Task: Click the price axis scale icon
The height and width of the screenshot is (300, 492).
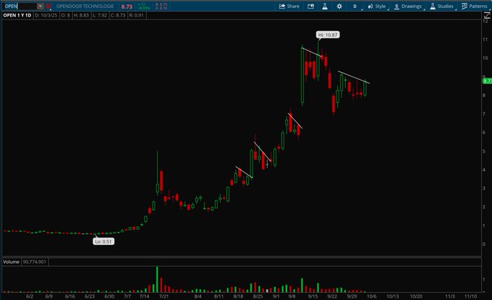Action: 487,15
